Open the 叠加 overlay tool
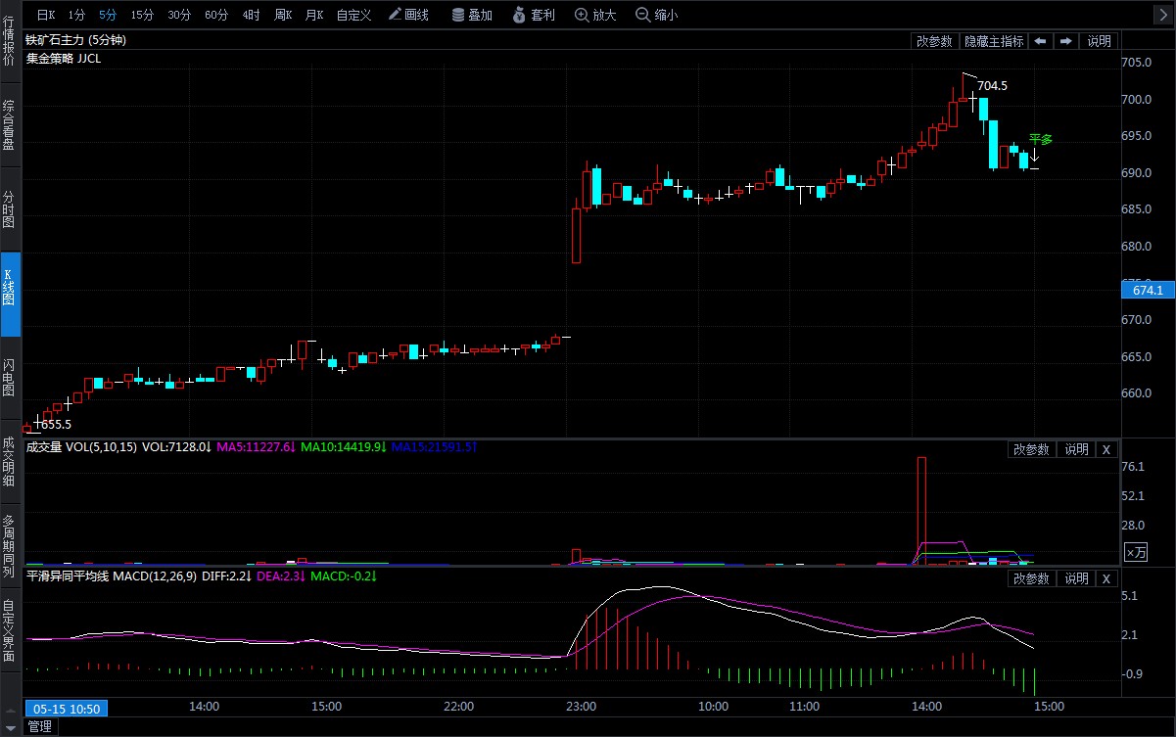Viewport: 1176px width, 737px height. pos(472,15)
